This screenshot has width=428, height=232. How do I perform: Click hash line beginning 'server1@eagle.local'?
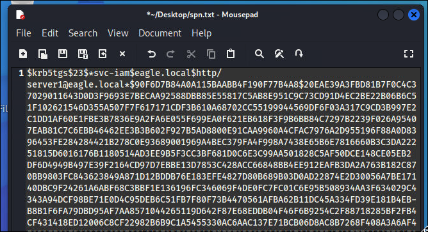pos(222,85)
